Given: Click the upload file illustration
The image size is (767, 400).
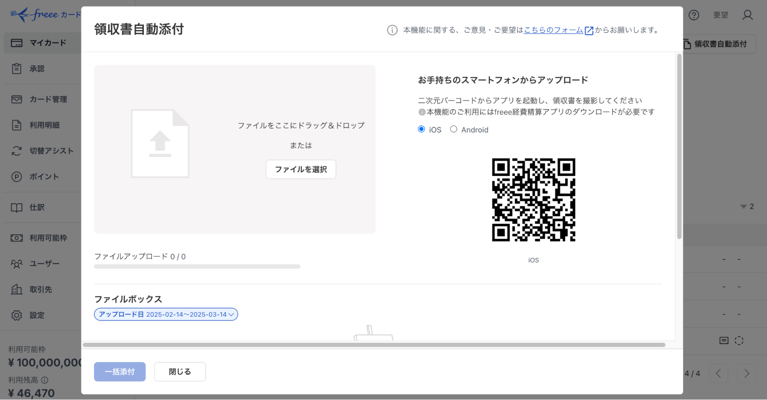Looking at the screenshot, I should click(x=160, y=143).
